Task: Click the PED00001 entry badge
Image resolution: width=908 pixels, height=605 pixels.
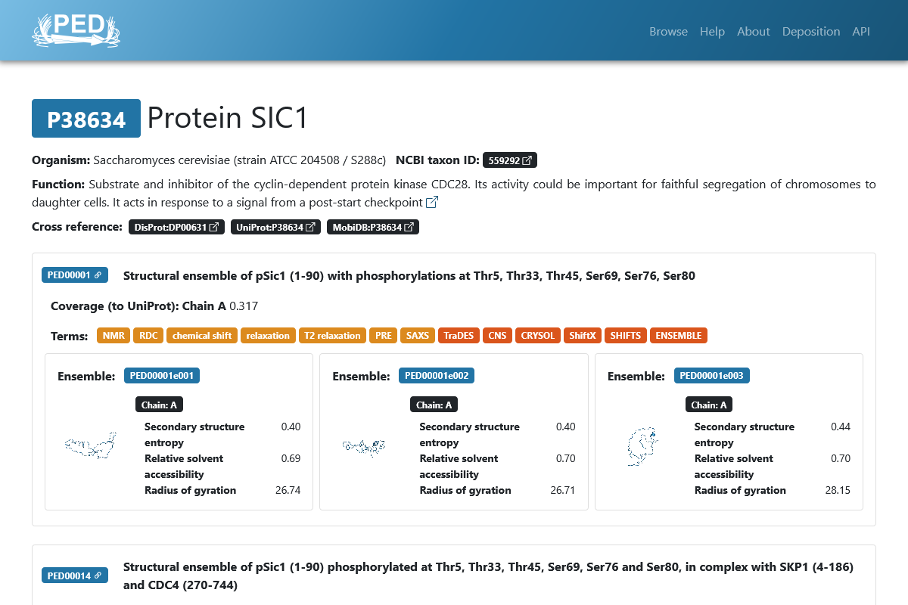Action: (x=75, y=275)
